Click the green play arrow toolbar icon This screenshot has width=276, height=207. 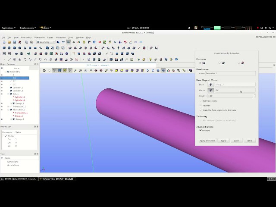tap(139, 60)
